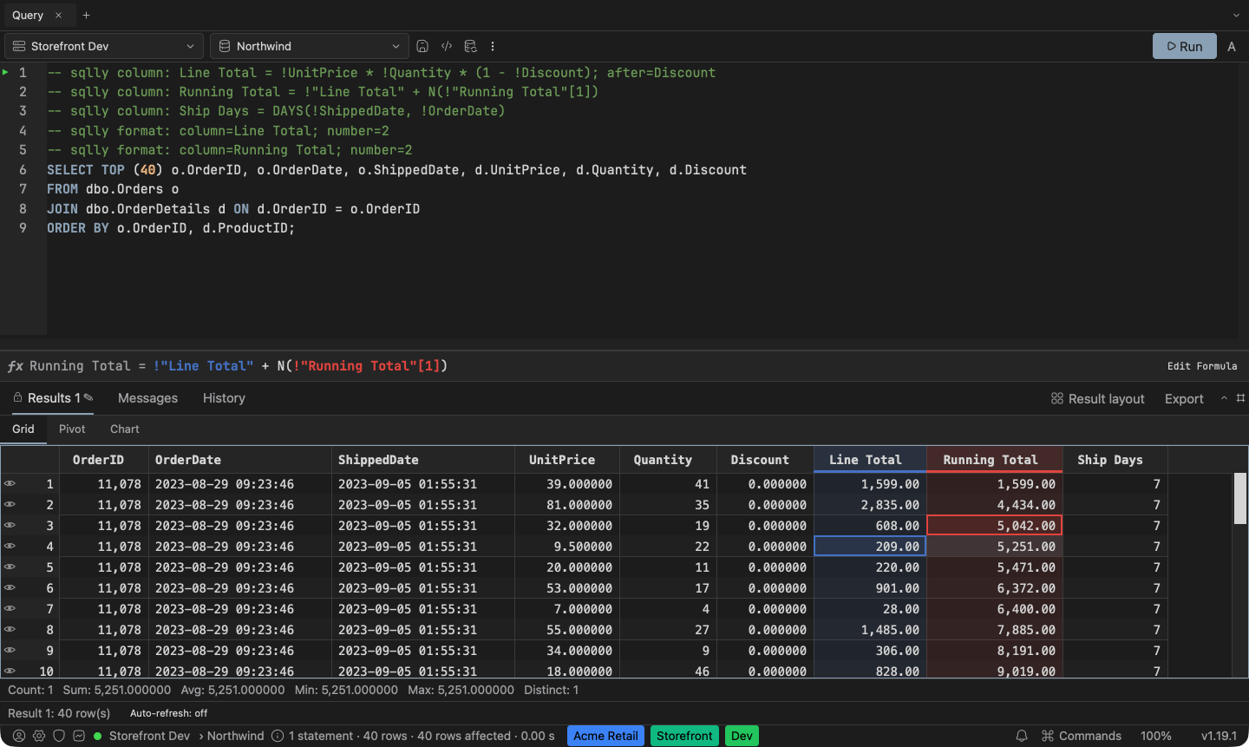The image size is (1249, 747).
Task: Toggle Auto-refresh off setting
Action: [168, 713]
